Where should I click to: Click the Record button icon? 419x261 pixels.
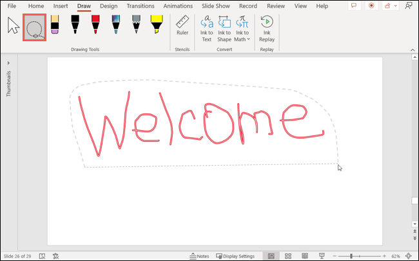pyautogui.click(x=371, y=6)
